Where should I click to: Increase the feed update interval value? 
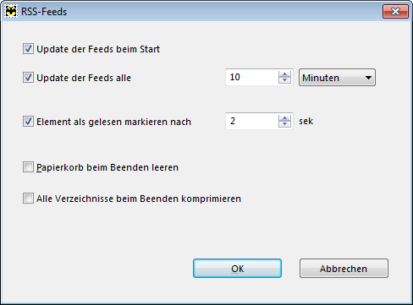point(284,74)
